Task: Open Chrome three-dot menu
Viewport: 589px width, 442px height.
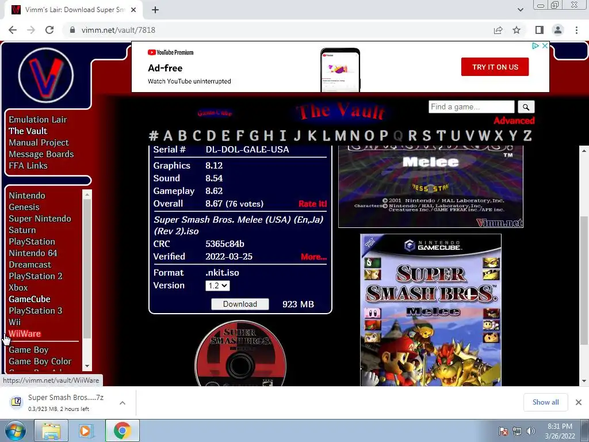Action: [576, 30]
